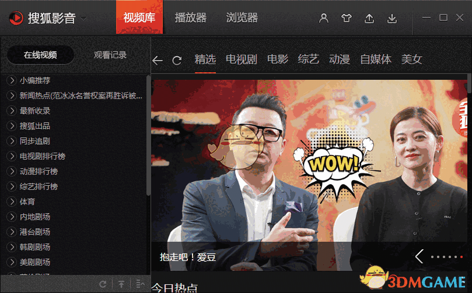
Task: Open the user account icon
Action: tap(324, 18)
